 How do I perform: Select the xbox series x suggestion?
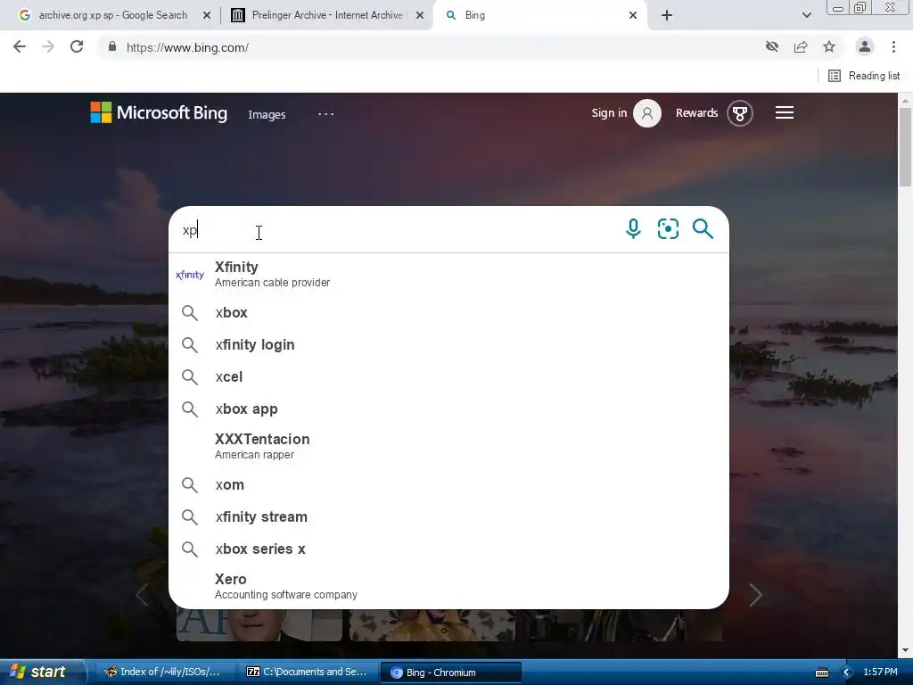coord(448,549)
